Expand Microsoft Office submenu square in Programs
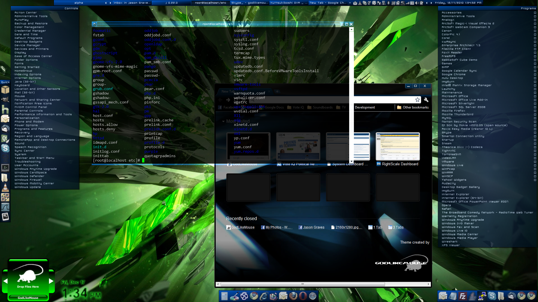Screen dimensions: 538x302 tap(535, 96)
